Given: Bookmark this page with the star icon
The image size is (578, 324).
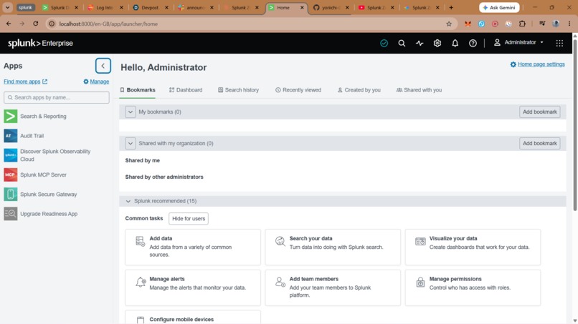Looking at the screenshot, I should click(449, 24).
